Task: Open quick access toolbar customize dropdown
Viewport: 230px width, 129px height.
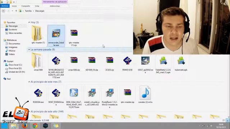Action: 14,2
